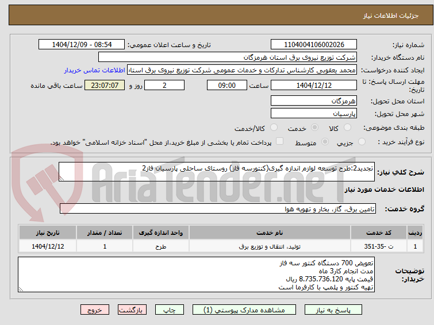Click the page header 'جزئیات اطلاعات نیاز'
Image resolution: width=434 pixels, height=325 pixels.
pyautogui.click(x=390, y=16)
